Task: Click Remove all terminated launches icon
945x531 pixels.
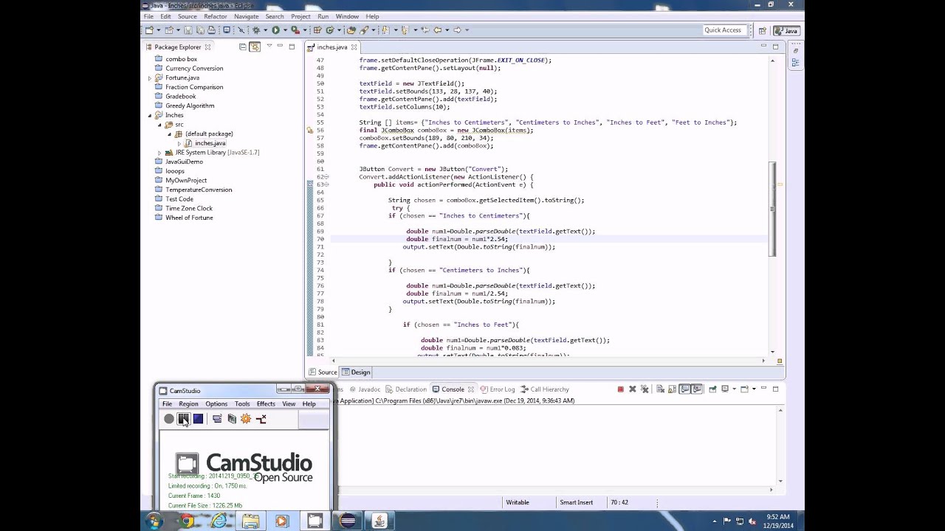Action: [x=645, y=389]
